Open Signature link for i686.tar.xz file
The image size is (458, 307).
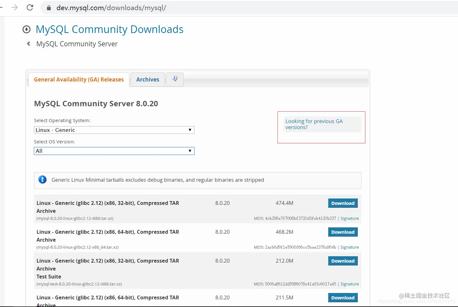coord(350,219)
